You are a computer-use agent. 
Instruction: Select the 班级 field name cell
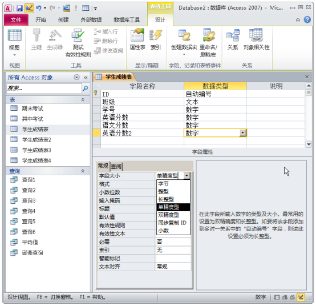pyautogui.click(x=142, y=102)
